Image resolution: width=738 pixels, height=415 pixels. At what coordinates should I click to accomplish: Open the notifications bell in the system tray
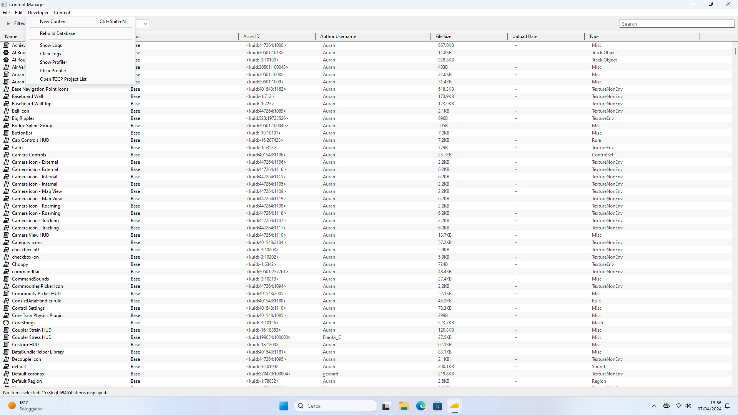click(x=727, y=406)
